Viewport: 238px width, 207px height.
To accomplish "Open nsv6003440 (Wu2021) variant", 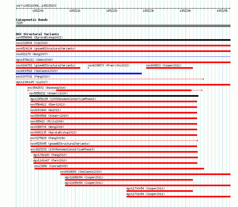I will pos(45,110).
